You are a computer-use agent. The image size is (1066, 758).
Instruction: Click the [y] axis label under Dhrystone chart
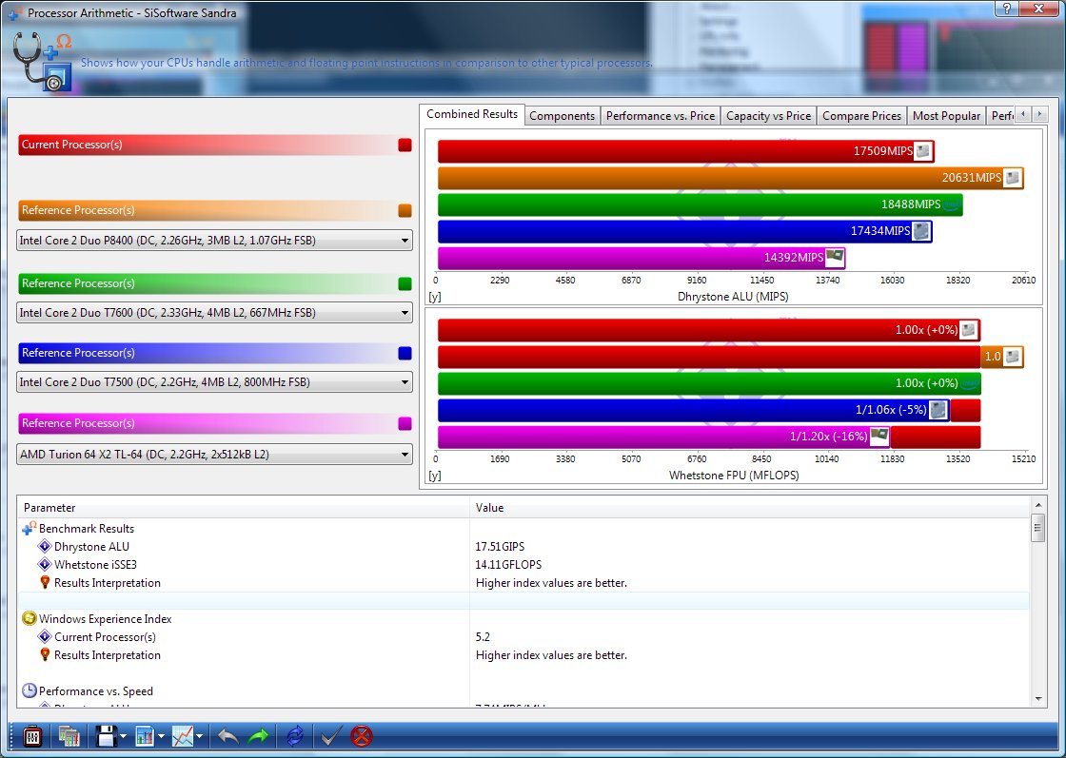click(434, 297)
